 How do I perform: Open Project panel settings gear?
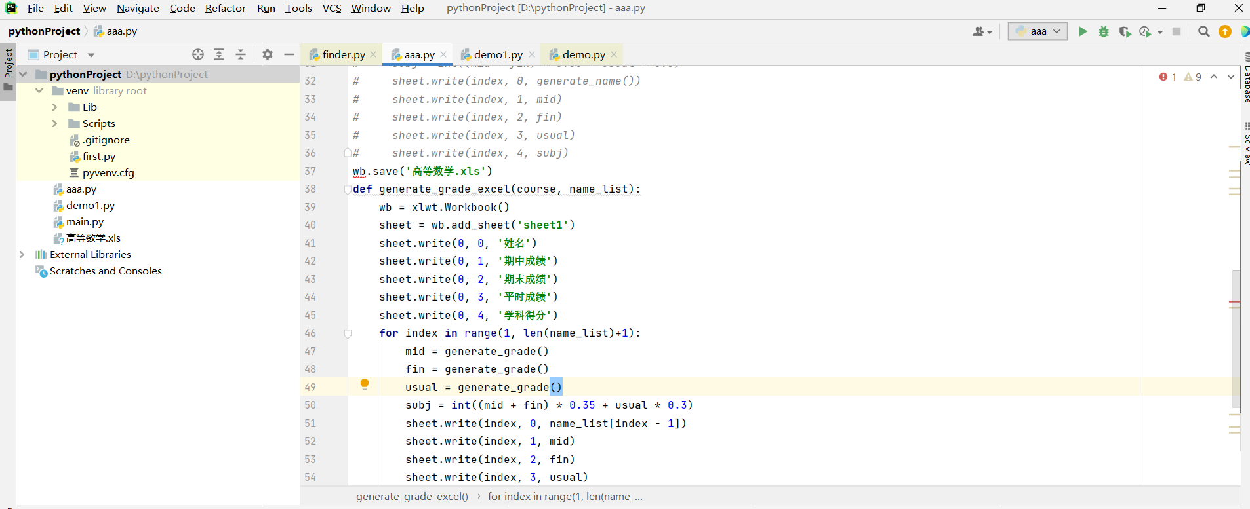click(268, 54)
